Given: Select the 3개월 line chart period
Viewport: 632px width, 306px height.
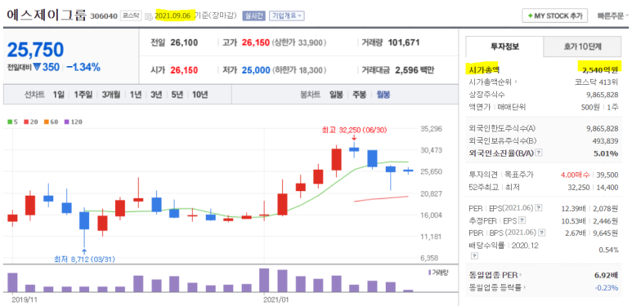Looking at the screenshot, I should 111,95.
